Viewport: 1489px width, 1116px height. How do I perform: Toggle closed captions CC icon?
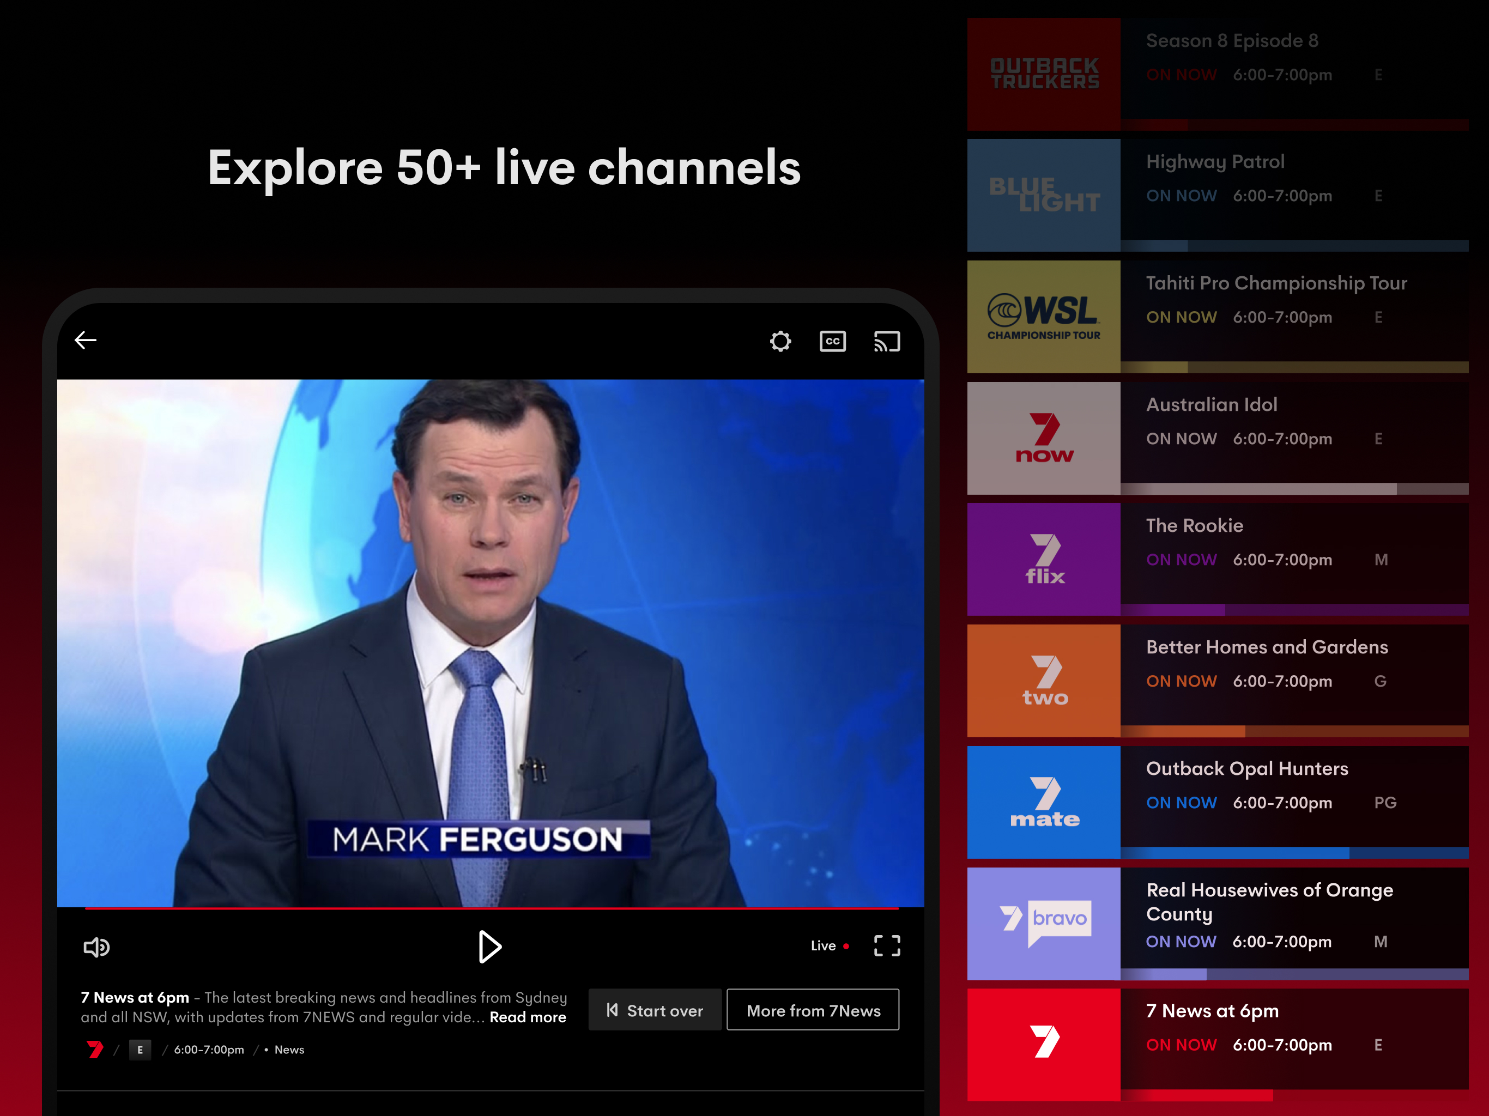coord(833,341)
